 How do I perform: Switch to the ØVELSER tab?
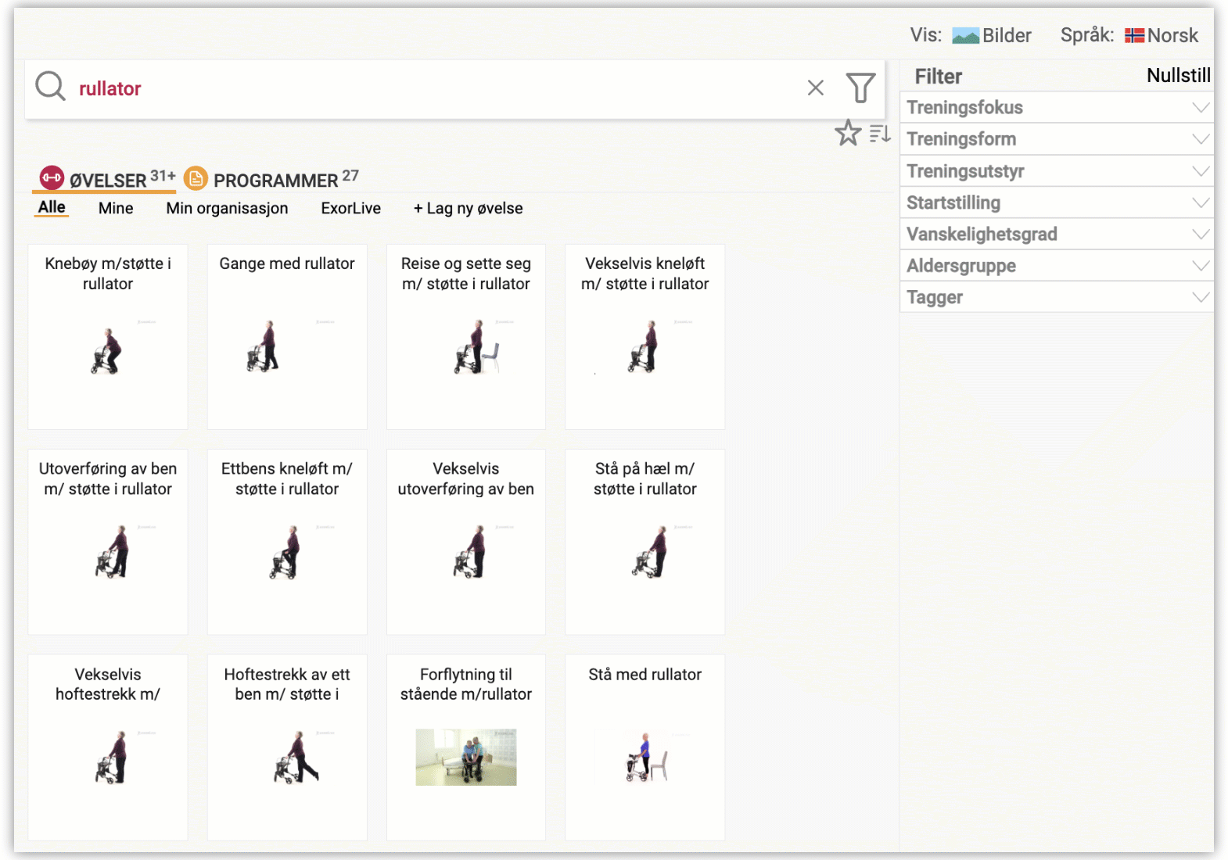coord(107,180)
